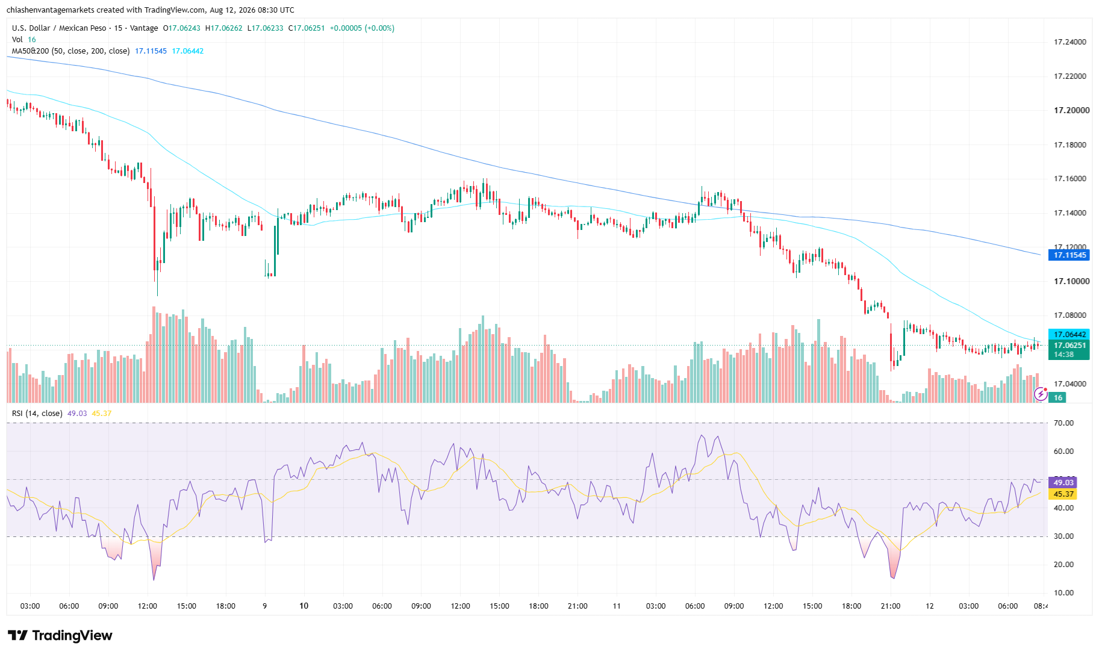Image resolution: width=1099 pixels, height=655 pixels.
Task: Click the 60.00 RSI scale label
Action: point(1063,452)
